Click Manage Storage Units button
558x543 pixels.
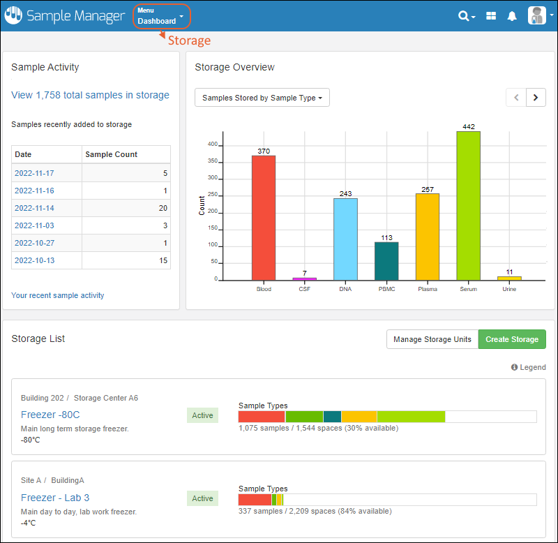[x=432, y=339]
